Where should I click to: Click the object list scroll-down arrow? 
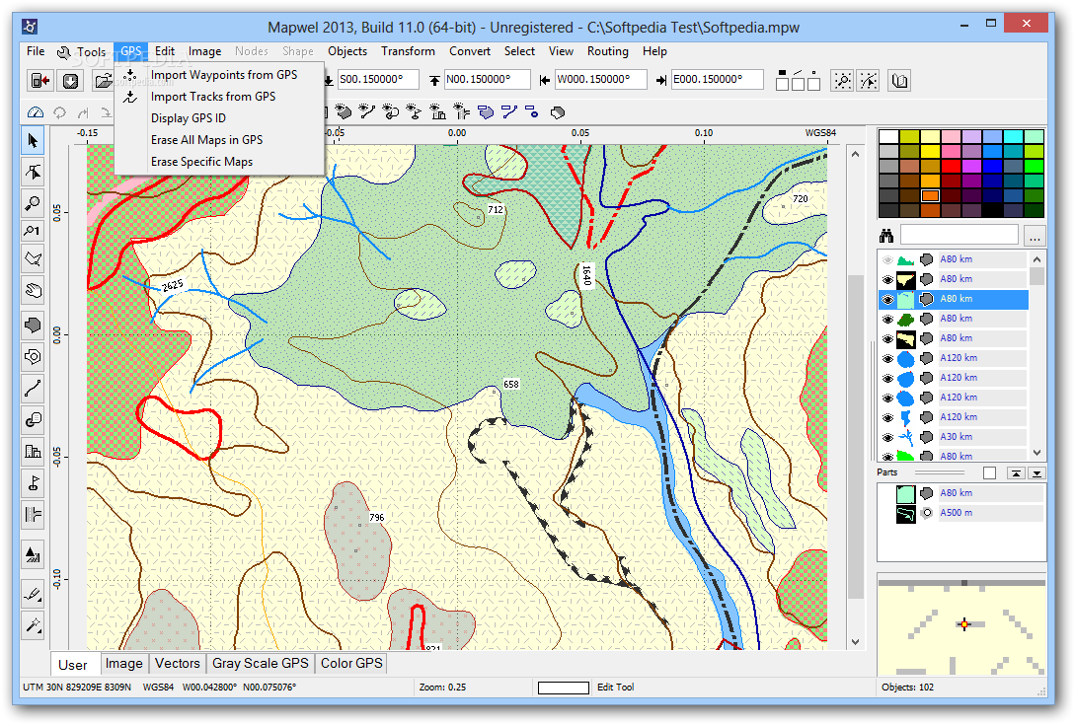click(x=1037, y=453)
